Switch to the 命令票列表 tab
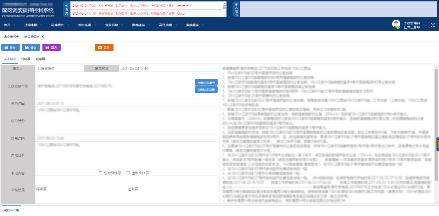439x216 pixels. point(11,37)
